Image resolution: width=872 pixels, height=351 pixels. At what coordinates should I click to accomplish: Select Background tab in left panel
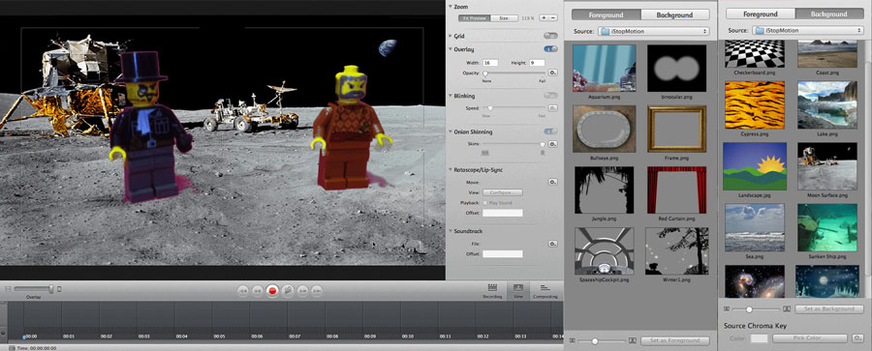pyautogui.click(x=674, y=15)
